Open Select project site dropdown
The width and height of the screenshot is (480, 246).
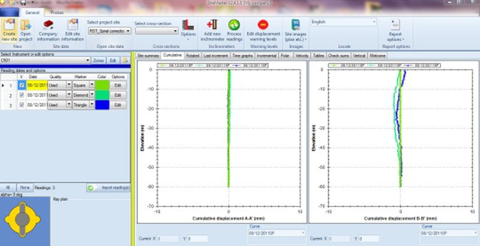click(110, 31)
